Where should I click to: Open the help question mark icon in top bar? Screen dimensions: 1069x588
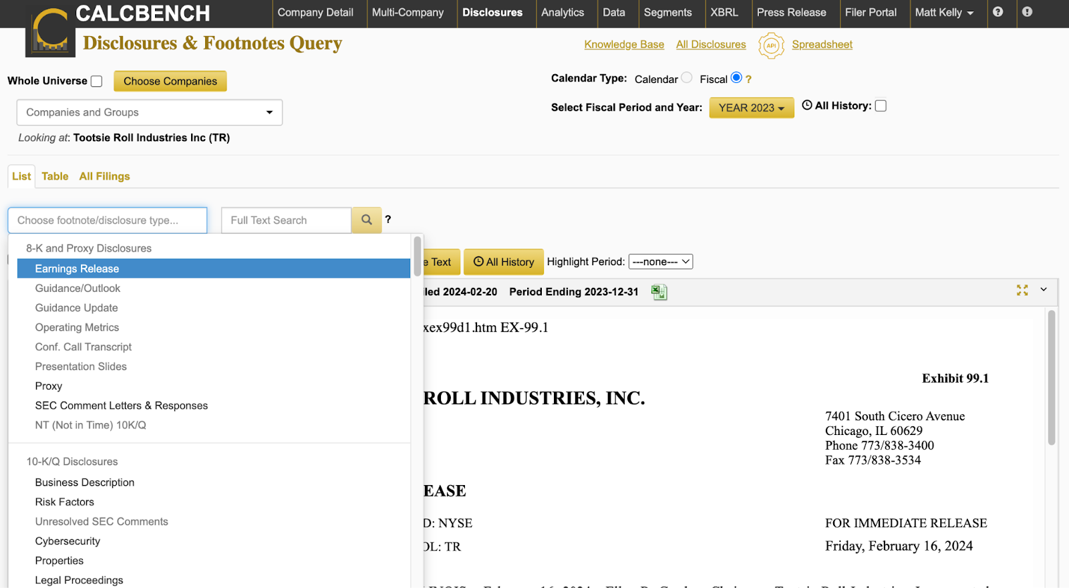point(998,12)
